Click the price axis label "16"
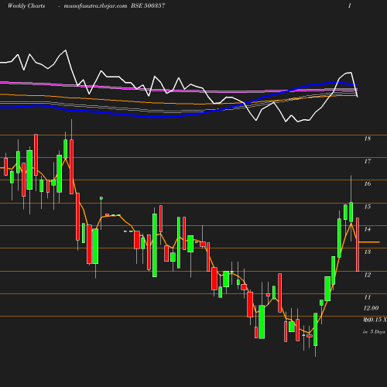Screen dimensions: 387x387 (368, 184)
